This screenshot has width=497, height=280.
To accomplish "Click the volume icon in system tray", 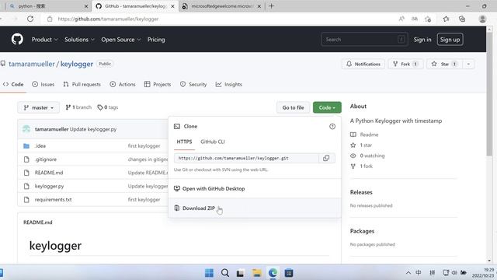I will click(454, 273).
